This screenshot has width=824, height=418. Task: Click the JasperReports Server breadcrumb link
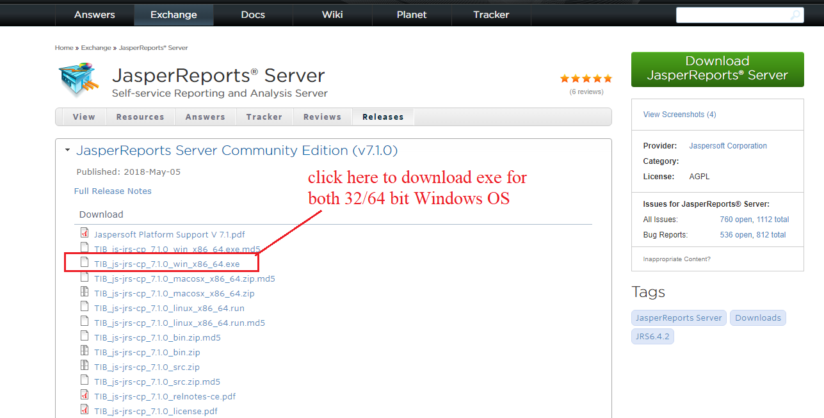point(153,48)
